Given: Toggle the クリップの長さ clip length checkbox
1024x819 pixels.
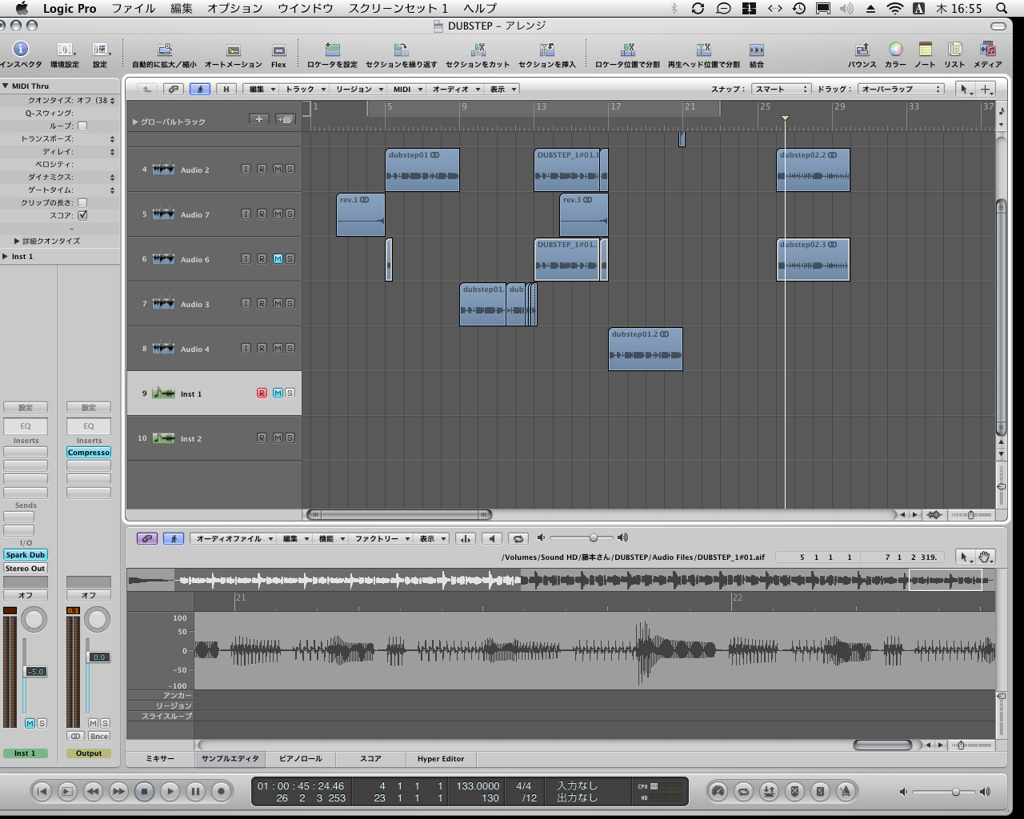Looking at the screenshot, I should (82, 202).
